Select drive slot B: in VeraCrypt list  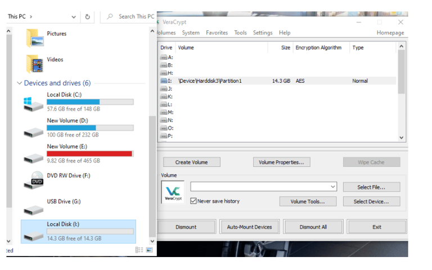click(x=166, y=65)
